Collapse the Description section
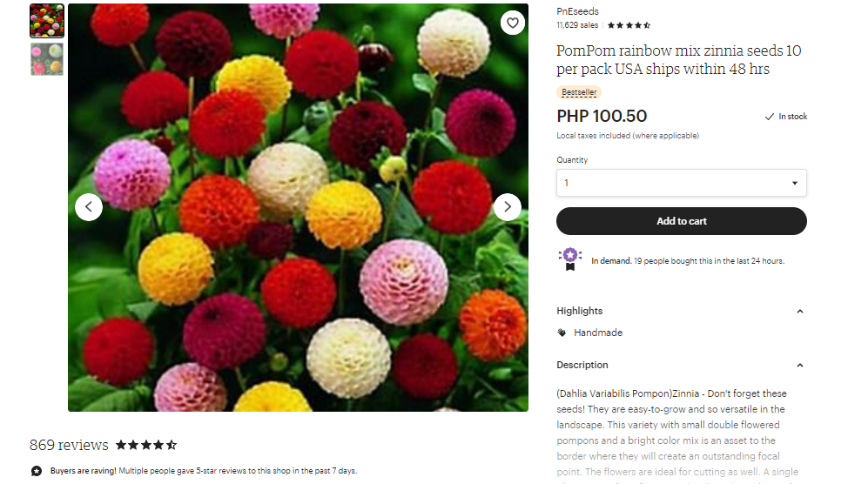848x484 pixels. (x=799, y=365)
